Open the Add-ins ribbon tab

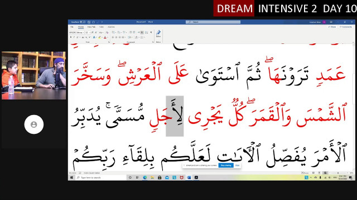[x=111, y=27]
